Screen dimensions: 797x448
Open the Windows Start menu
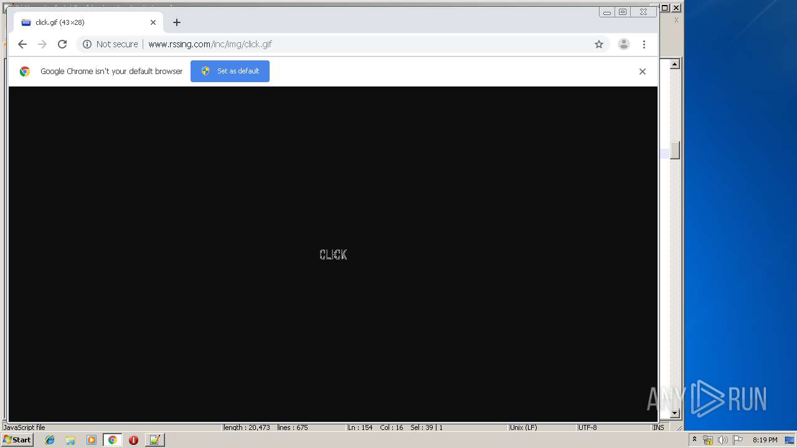[x=17, y=440]
